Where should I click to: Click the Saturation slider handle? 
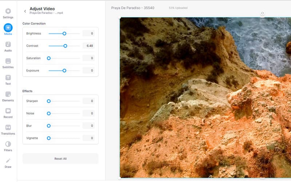(x=49, y=58)
